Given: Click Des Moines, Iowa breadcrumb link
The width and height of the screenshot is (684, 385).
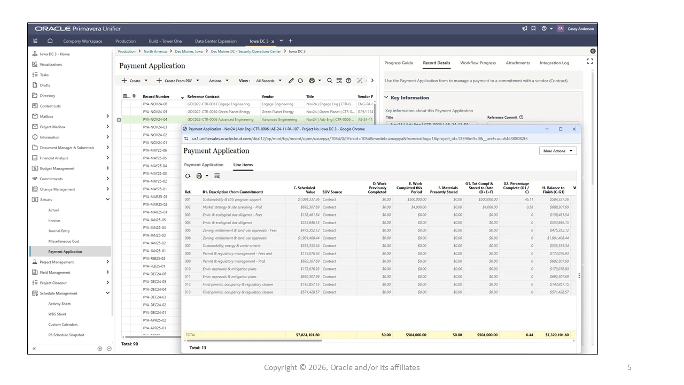Looking at the screenshot, I should pos(189,51).
